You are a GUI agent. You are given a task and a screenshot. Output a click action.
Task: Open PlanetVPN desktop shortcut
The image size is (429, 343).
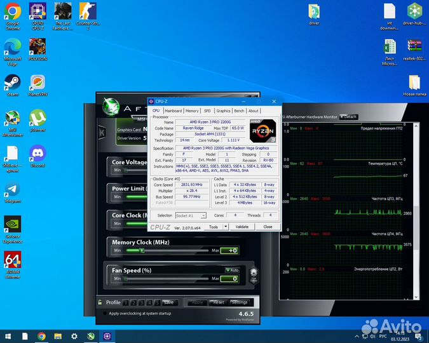(x=37, y=85)
